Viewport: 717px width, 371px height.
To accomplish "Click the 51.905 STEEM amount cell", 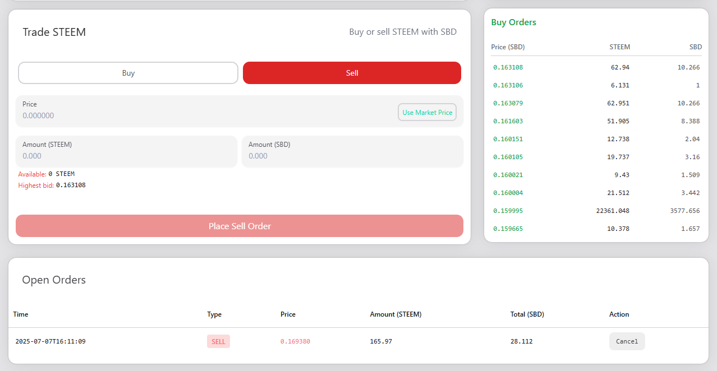I will point(619,121).
